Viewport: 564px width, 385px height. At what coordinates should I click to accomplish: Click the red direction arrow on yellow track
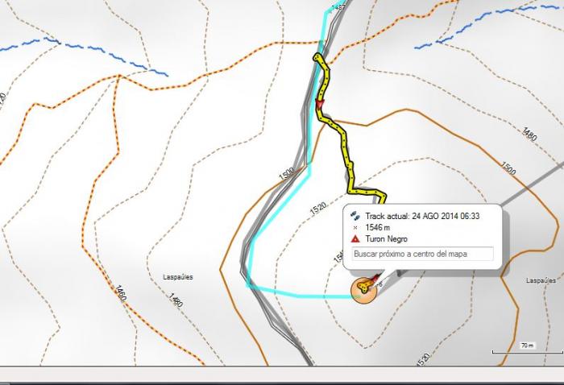(319, 104)
